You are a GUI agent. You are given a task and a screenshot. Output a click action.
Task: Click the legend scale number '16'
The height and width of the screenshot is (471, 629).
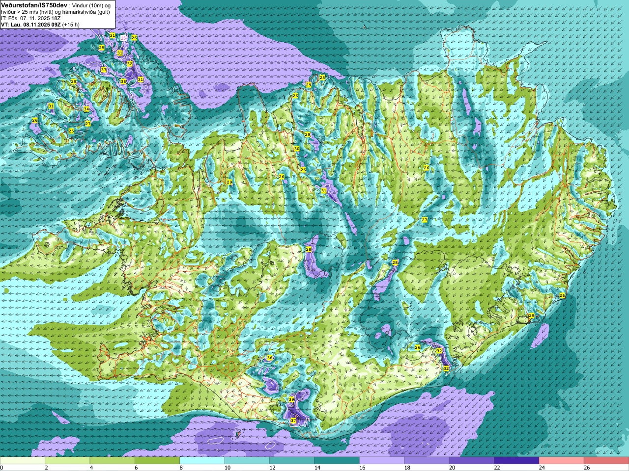[362, 468]
